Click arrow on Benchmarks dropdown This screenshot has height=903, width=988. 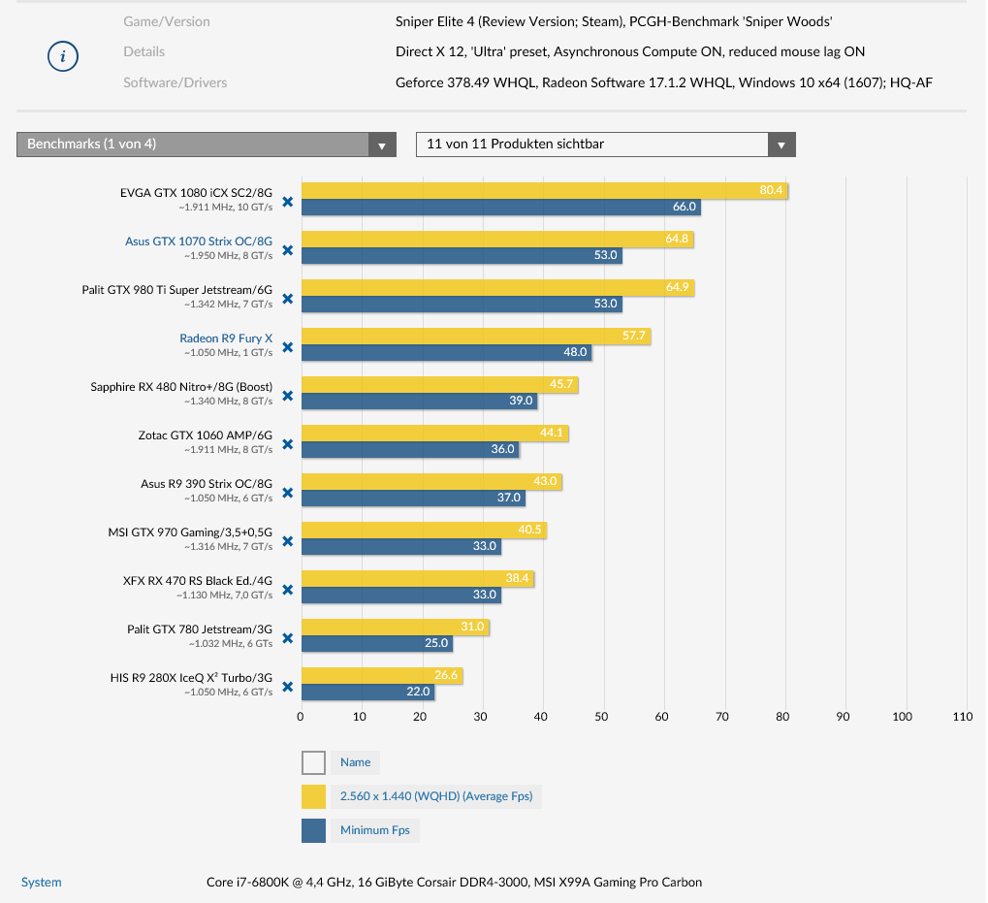[x=382, y=145]
